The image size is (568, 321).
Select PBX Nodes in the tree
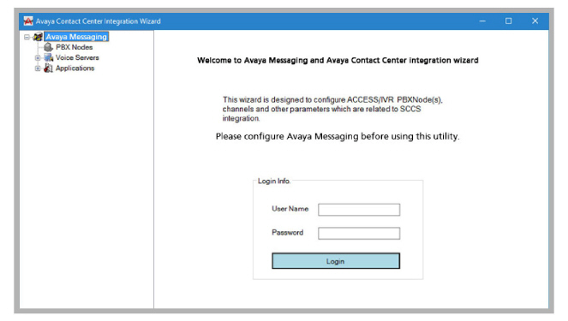tap(74, 47)
